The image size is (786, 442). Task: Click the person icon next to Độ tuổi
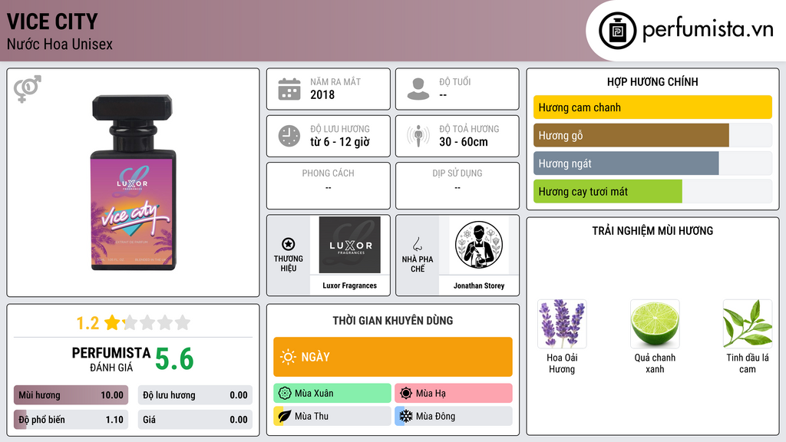click(418, 89)
